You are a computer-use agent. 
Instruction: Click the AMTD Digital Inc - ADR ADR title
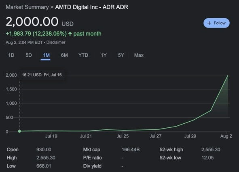click(x=92, y=7)
